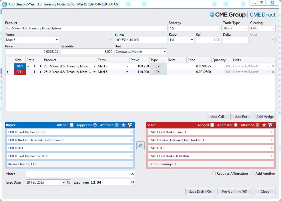The height and width of the screenshot is (201, 281).
Task: Remove the SELL leg row with X
Action: 273,72
